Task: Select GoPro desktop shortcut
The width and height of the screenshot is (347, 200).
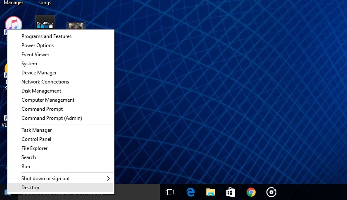Action: coord(45,22)
